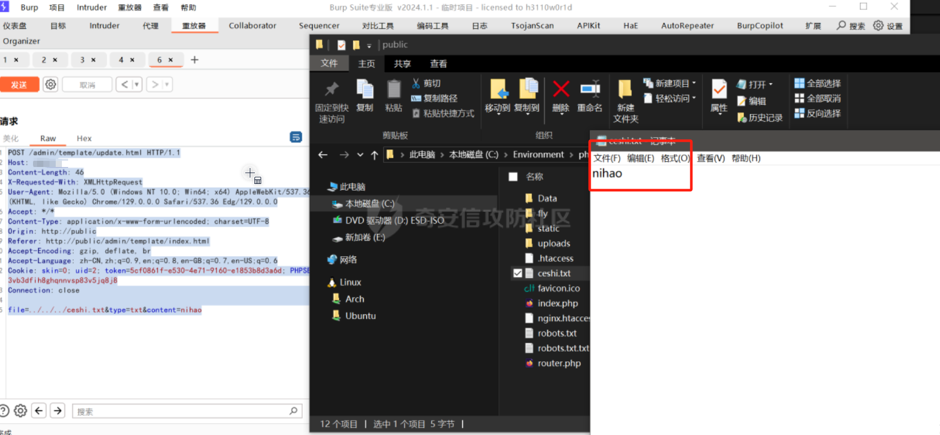The width and height of the screenshot is (940, 435).
Task: Click the Rename icon in the ribbon
Action: coord(590,90)
